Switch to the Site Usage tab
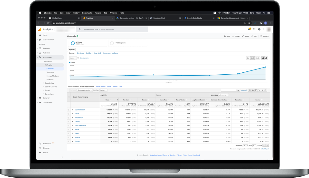This screenshot has width=309, height=178. point(80,53)
